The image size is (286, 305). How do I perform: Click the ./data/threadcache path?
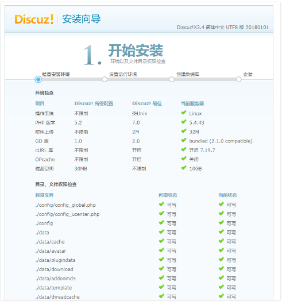[x=57, y=297]
